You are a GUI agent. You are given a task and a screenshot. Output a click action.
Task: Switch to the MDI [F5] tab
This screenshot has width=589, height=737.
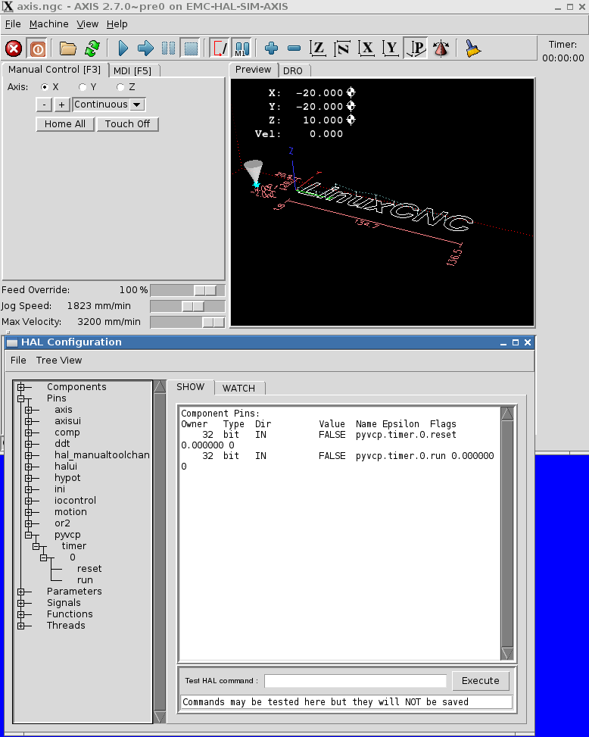[132, 71]
